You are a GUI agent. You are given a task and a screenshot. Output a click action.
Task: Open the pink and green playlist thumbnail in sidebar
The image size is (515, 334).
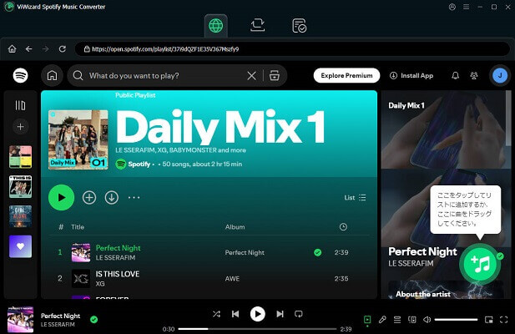[20, 157]
